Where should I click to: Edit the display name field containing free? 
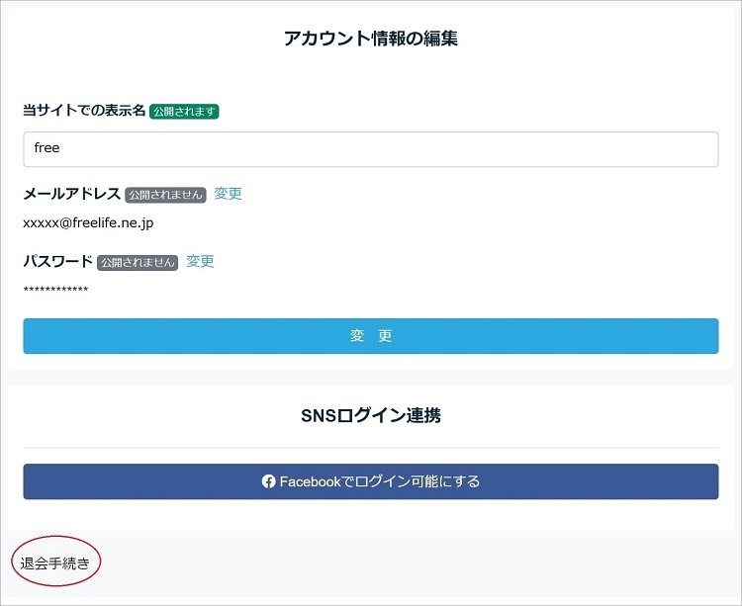pyautogui.click(x=371, y=149)
